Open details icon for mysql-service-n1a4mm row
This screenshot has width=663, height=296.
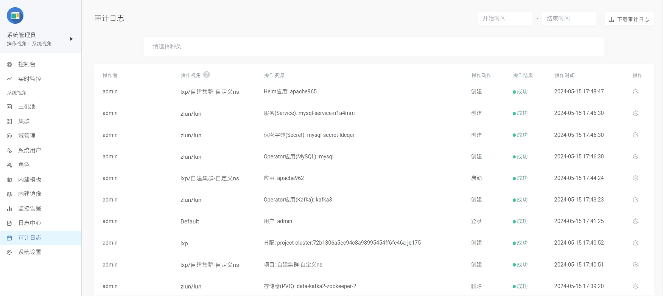pyautogui.click(x=636, y=113)
